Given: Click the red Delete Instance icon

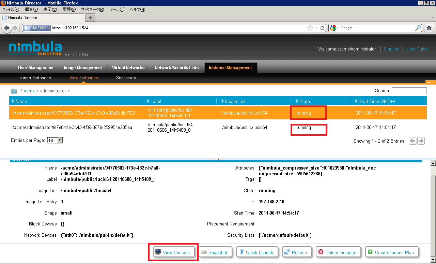Looking at the screenshot, I should [321, 252].
